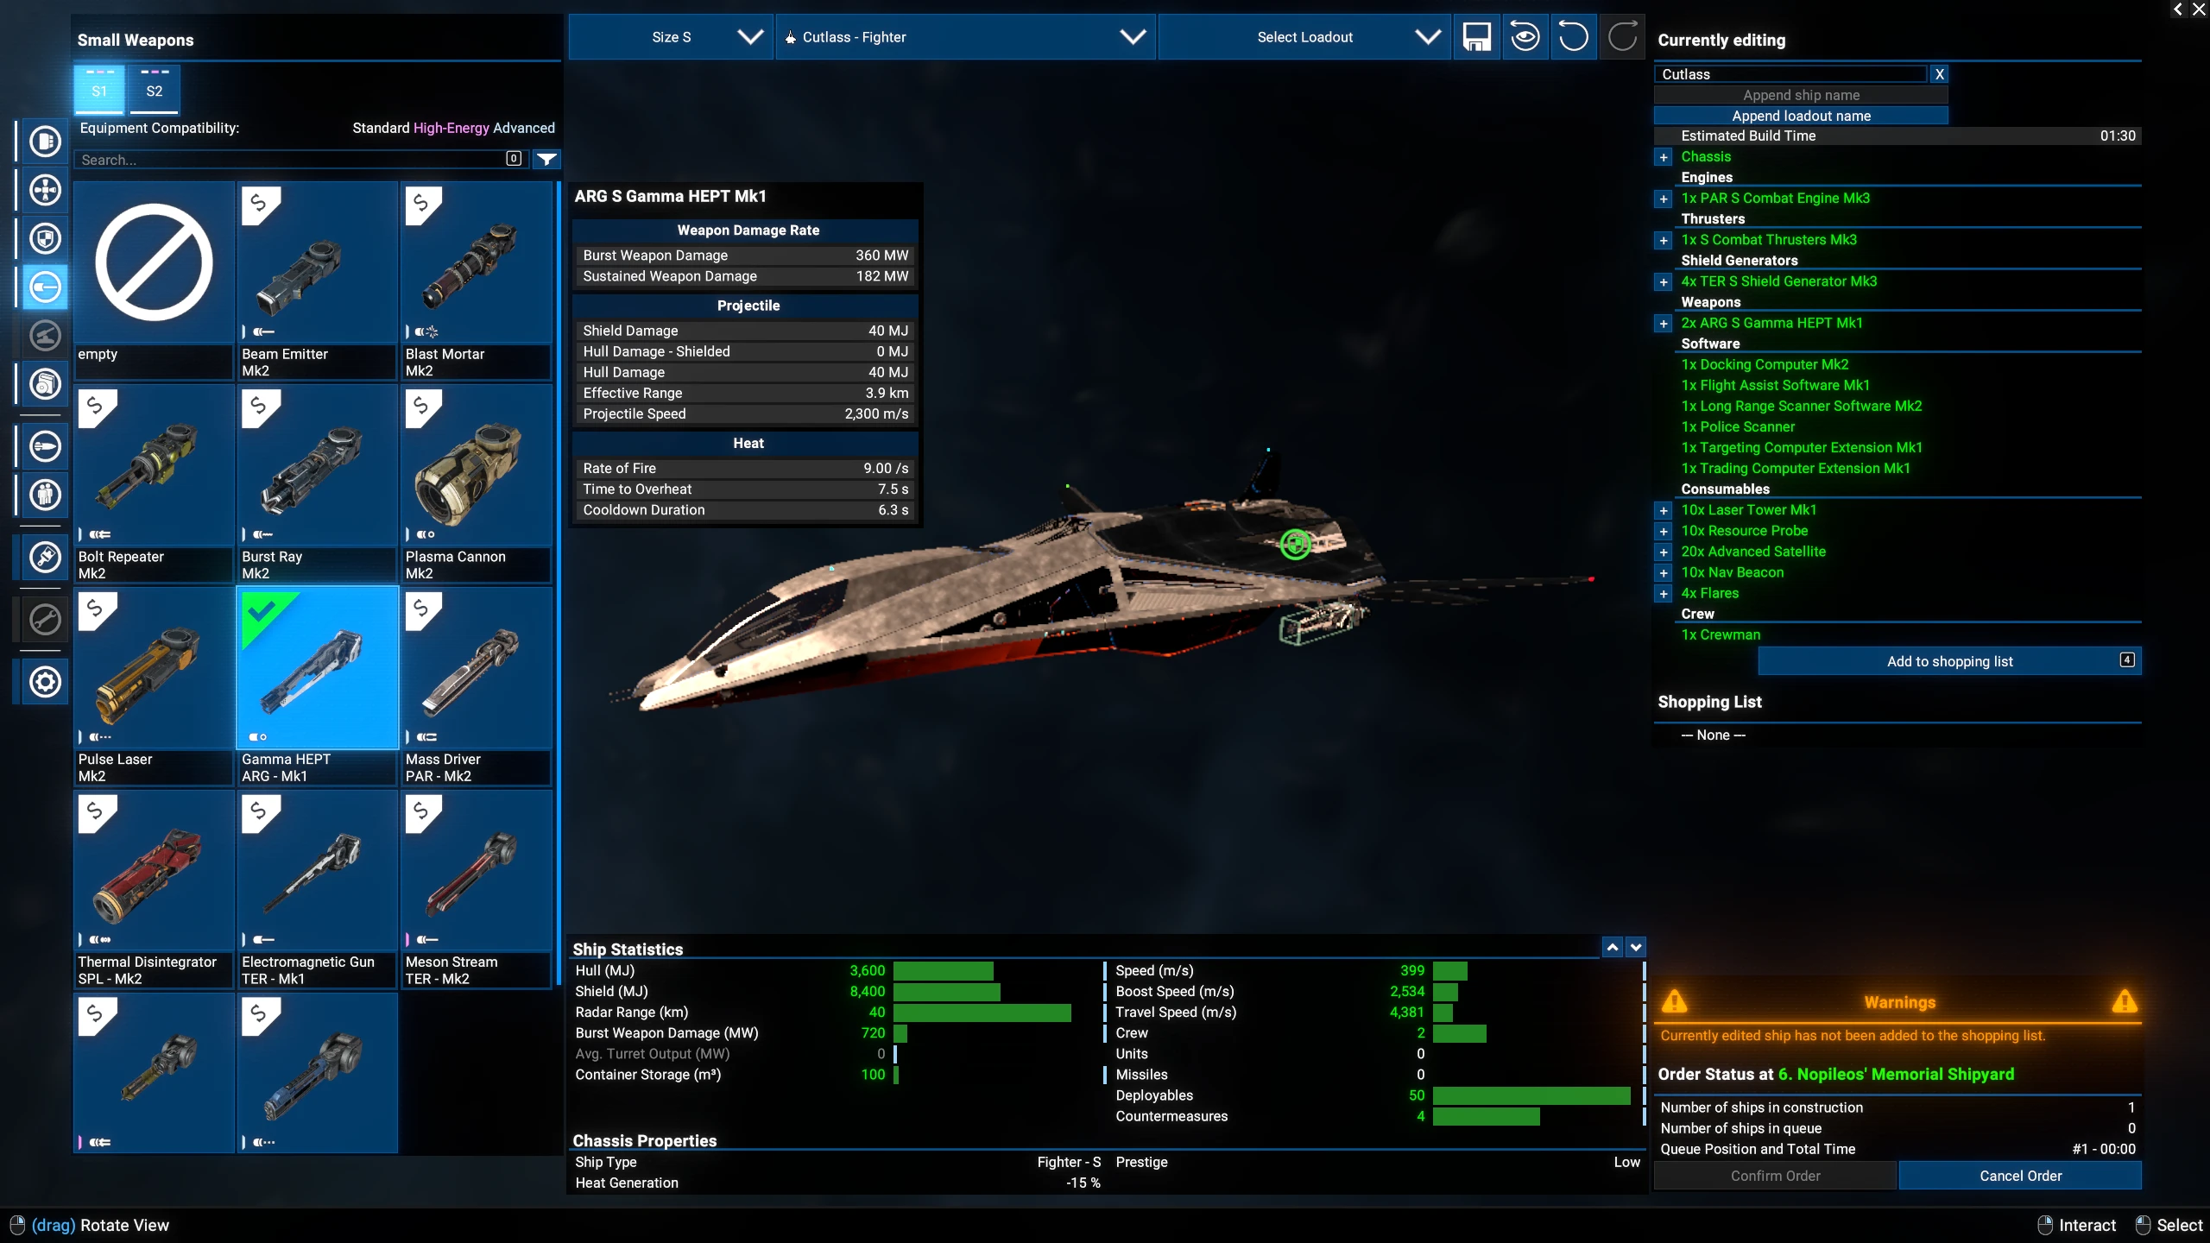The width and height of the screenshot is (2210, 1243).
Task: Open the Thrusters category in the sidebar
Action: click(45, 189)
